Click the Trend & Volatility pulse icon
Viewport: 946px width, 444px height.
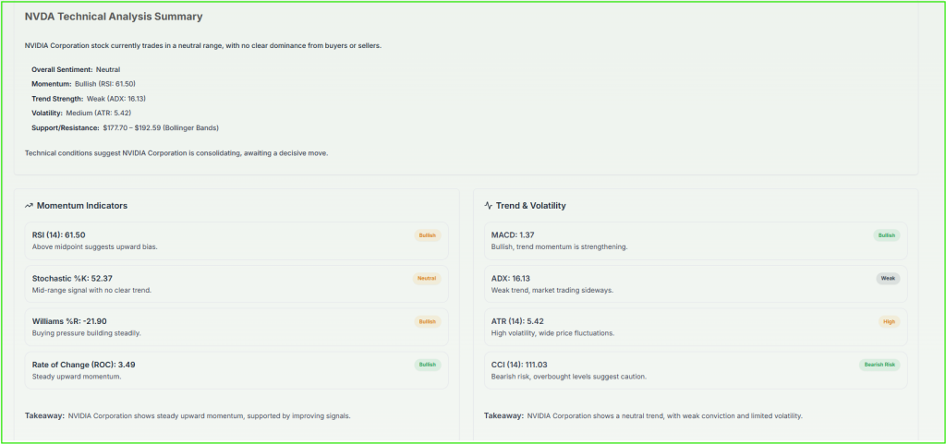(x=489, y=206)
